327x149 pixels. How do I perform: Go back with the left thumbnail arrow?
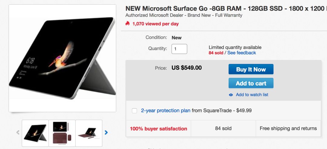point(18,132)
